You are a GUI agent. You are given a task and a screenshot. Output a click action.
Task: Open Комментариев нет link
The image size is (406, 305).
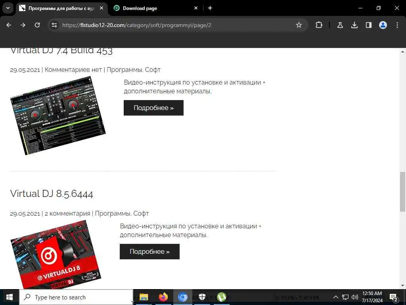pyautogui.click(x=73, y=70)
